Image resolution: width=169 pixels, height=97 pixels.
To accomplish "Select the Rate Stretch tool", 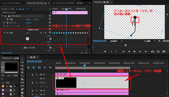I will point(22,76).
